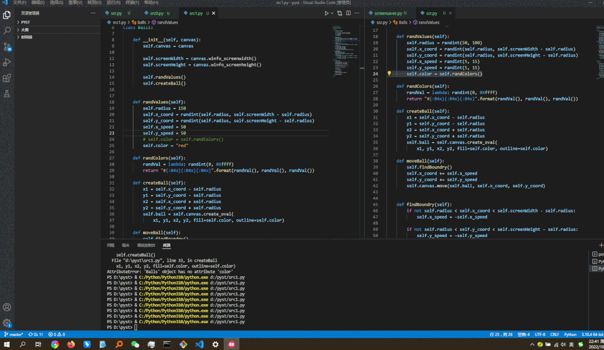Open the Windows Start menu

[x=7, y=344]
